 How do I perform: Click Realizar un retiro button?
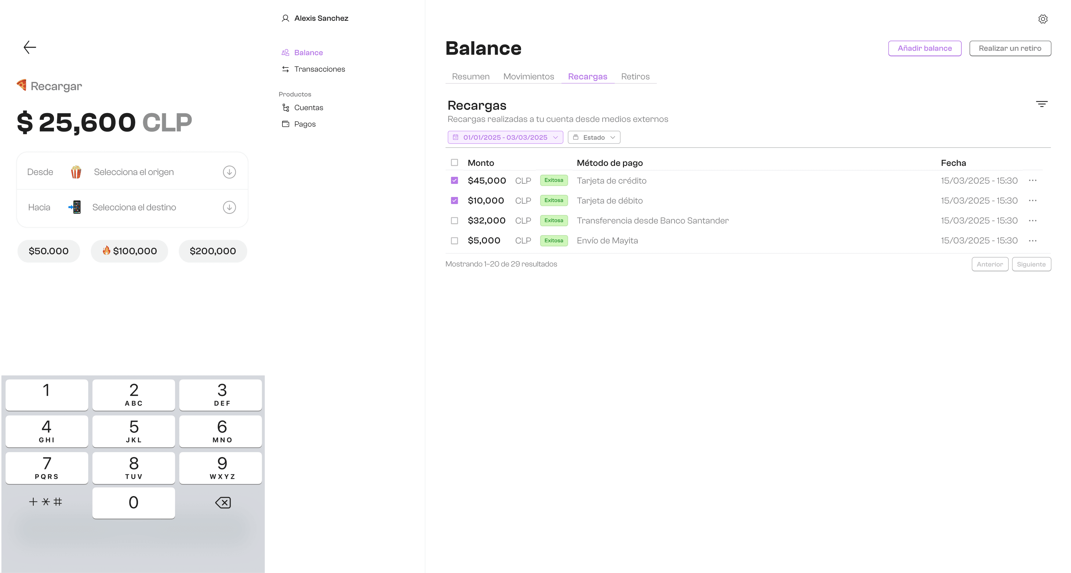[1010, 48]
